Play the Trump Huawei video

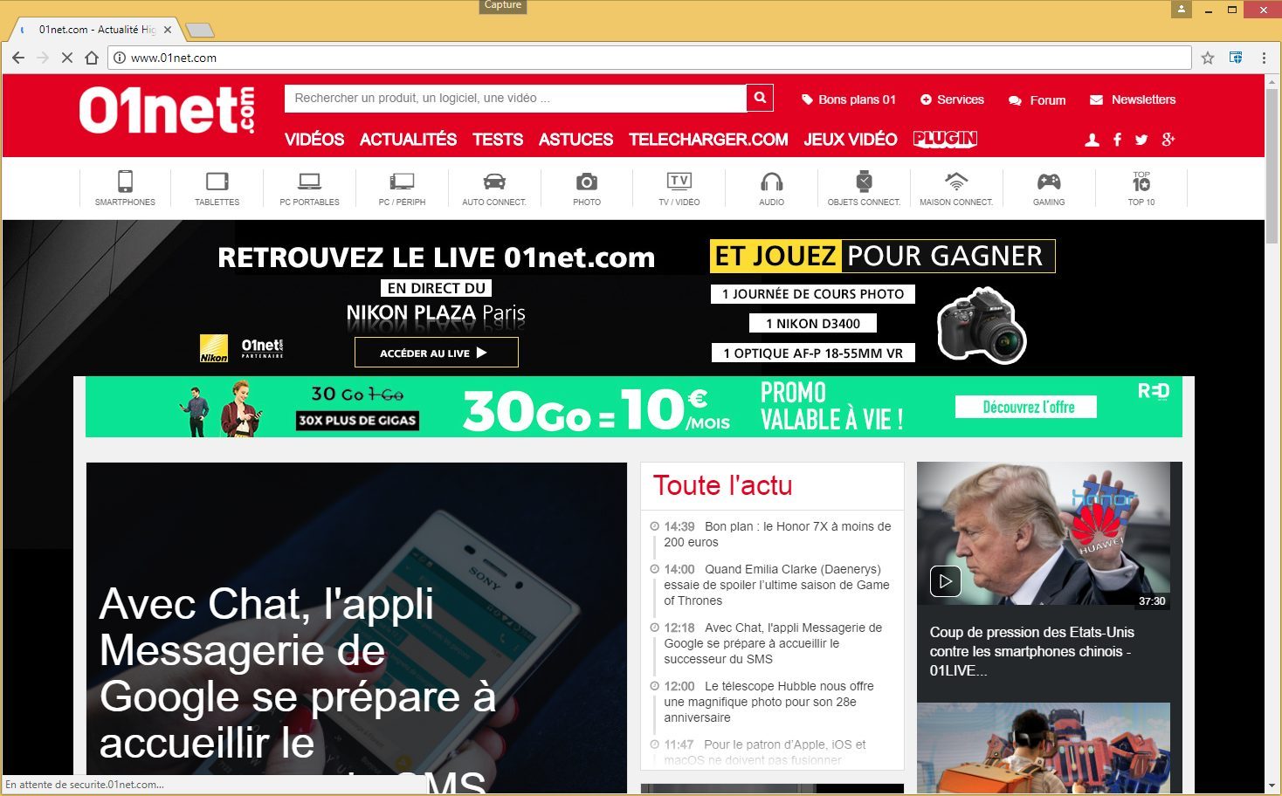click(945, 581)
